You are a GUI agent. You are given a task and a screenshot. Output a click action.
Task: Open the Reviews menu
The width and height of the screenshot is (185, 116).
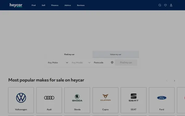81,5
